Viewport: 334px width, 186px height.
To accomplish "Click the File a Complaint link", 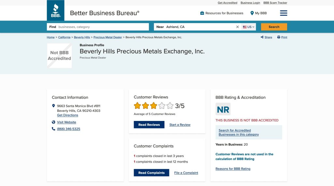I will coord(186,173).
